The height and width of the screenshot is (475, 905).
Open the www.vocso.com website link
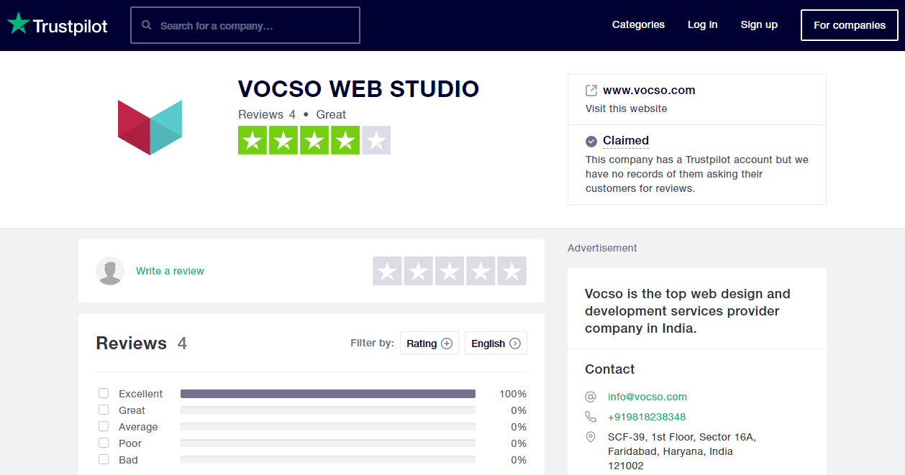point(649,91)
